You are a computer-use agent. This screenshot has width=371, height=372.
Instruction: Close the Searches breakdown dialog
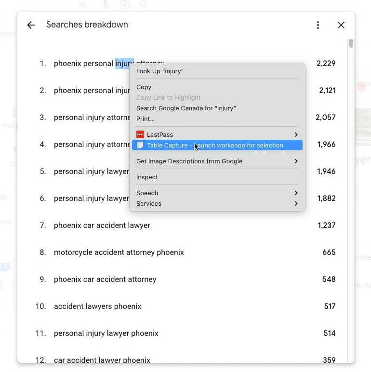click(x=341, y=25)
